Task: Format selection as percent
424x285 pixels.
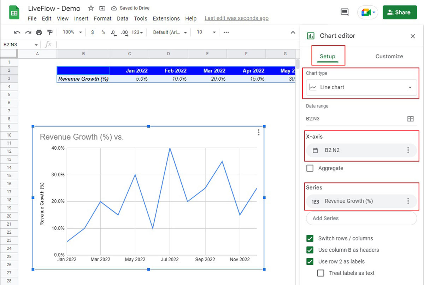Action: 103,32
